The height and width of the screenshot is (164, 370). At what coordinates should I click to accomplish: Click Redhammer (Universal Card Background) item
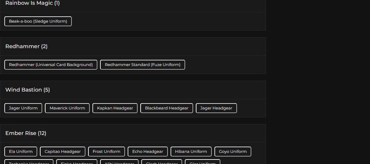pos(51,65)
